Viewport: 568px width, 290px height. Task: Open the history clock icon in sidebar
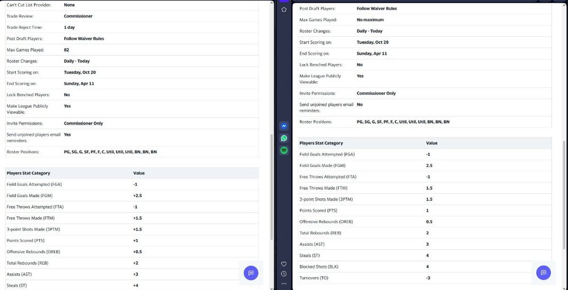coord(284,274)
